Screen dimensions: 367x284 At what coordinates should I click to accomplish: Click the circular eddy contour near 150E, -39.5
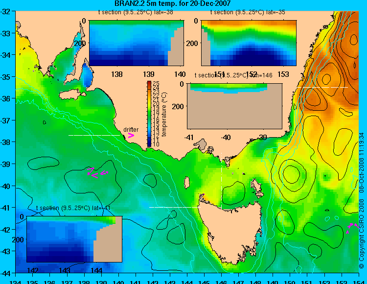pos(291,174)
